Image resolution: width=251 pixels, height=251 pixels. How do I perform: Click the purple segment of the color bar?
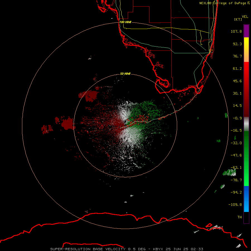tap(246, 31)
